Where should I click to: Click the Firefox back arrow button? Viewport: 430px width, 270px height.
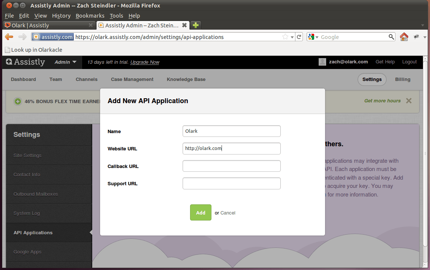(x=9, y=37)
